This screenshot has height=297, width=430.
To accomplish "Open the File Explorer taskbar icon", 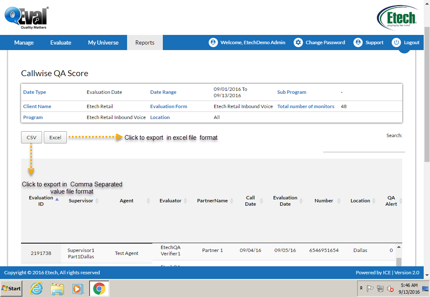I will [x=57, y=289].
